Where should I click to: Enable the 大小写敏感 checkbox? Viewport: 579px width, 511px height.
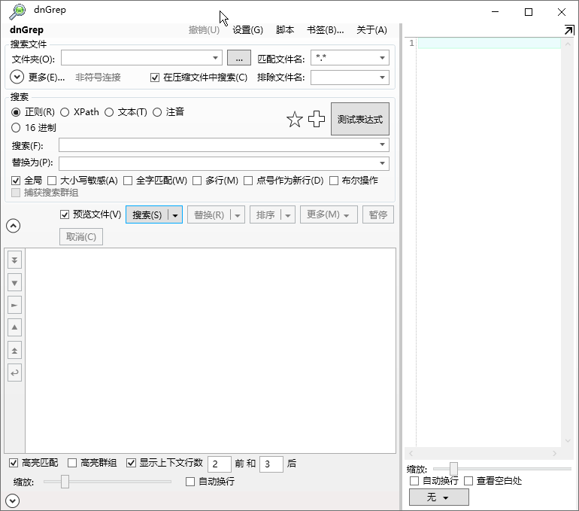tap(52, 181)
